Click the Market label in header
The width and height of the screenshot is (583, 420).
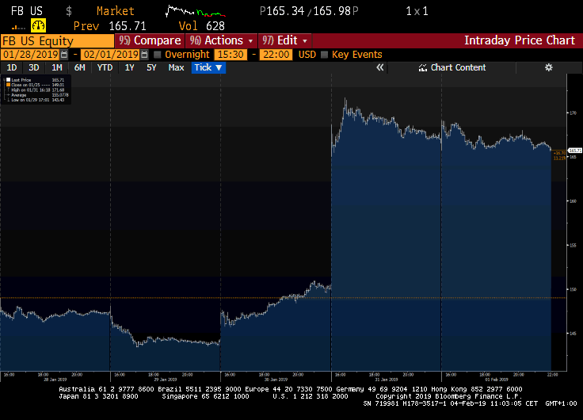click(x=116, y=11)
